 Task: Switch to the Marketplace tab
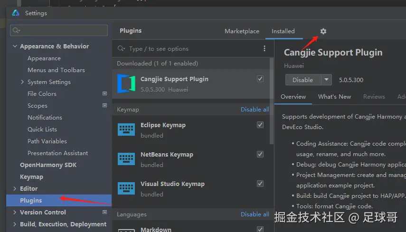tap(242, 31)
